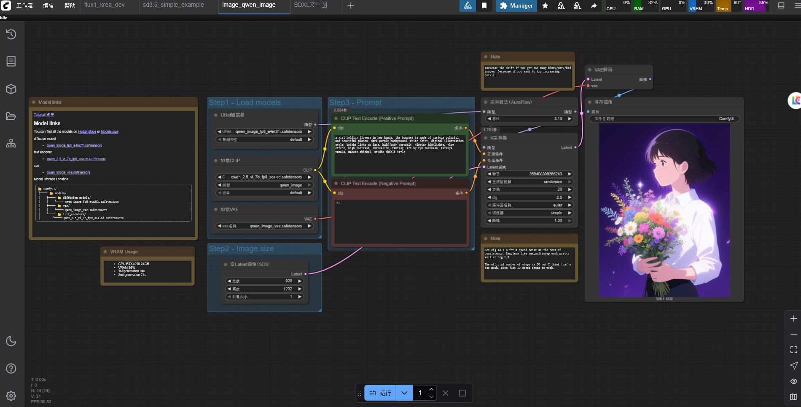801x407 pixels.
Task: Zoom in with the plus icon
Action: [793, 319]
